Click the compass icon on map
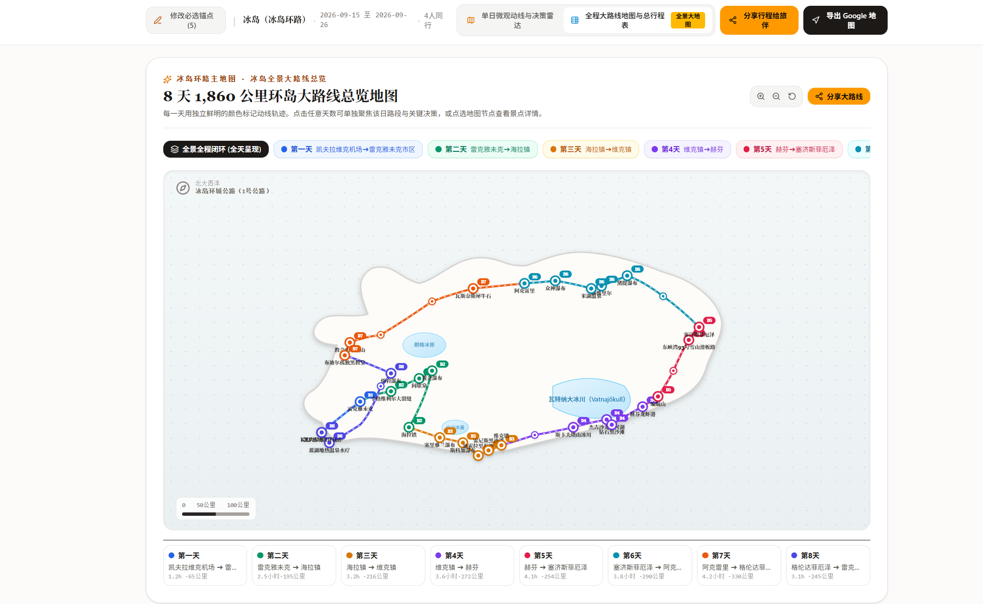Screen dimensions: 983x604 pyautogui.click(x=183, y=188)
